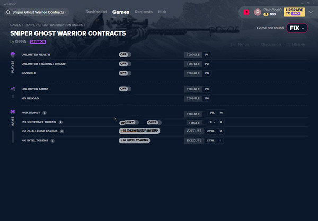Click Execute hotkey for Intel Tokens
The image size is (318, 221).
coord(194,141)
